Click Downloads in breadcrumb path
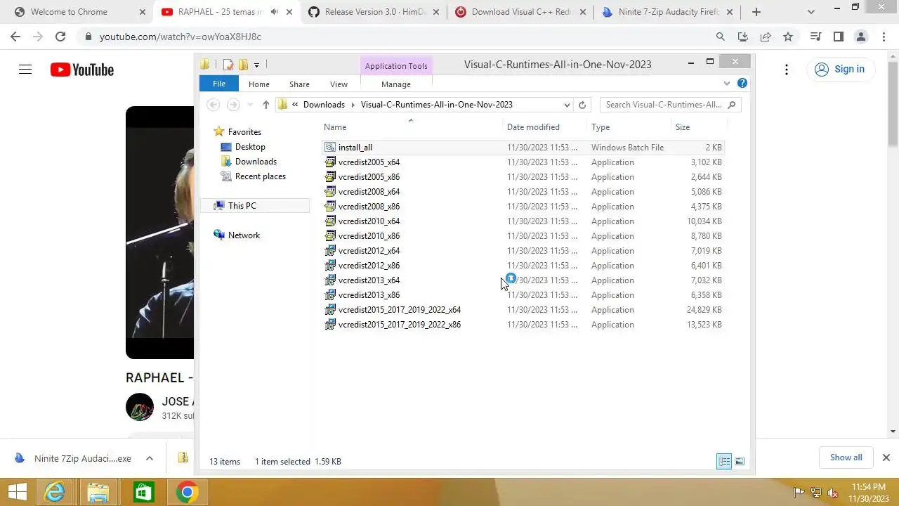This screenshot has width=899, height=506. pos(324,105)
